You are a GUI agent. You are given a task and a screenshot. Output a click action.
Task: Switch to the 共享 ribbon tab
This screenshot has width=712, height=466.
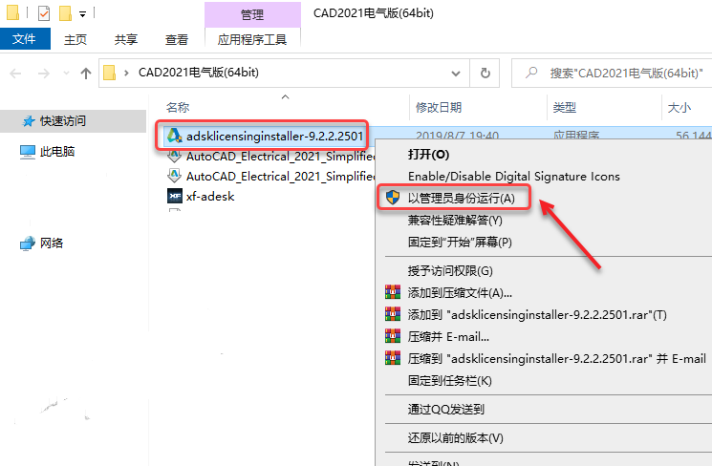click(x=126, y=39)
